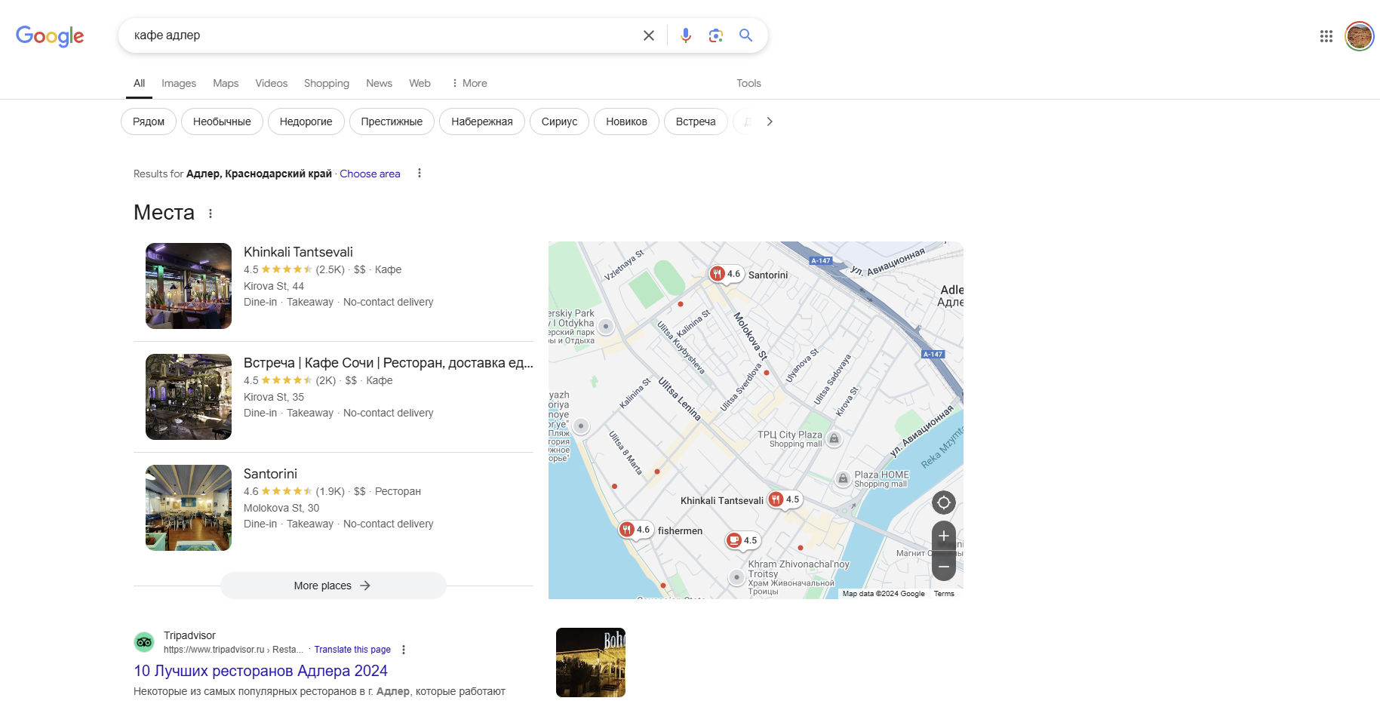
Task: Open Google account profile avatar
Action: [1359, 36]
